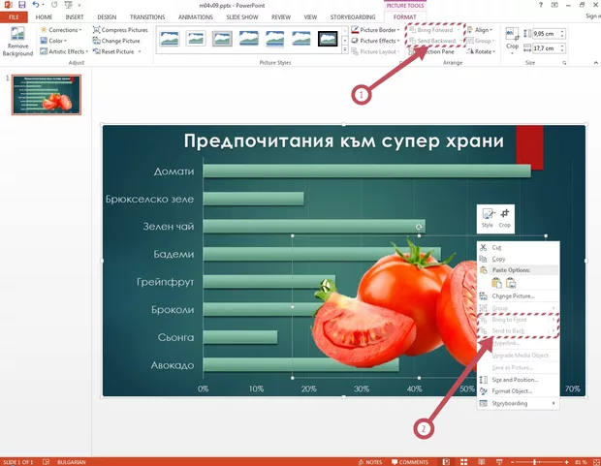Open the Size dialog launcher
The width and height of the screenshot is (601, 466).
pos(564,63)
